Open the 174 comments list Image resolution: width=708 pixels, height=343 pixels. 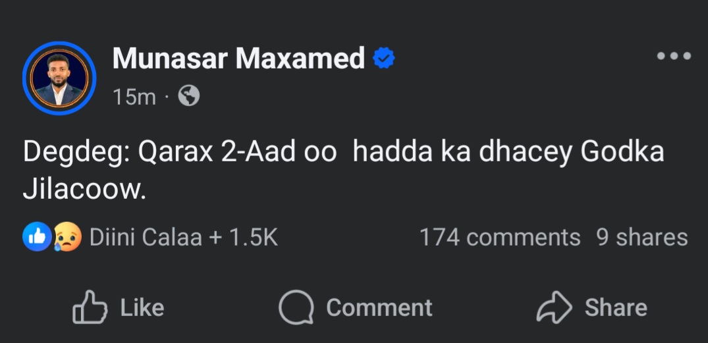coord(500,237)
